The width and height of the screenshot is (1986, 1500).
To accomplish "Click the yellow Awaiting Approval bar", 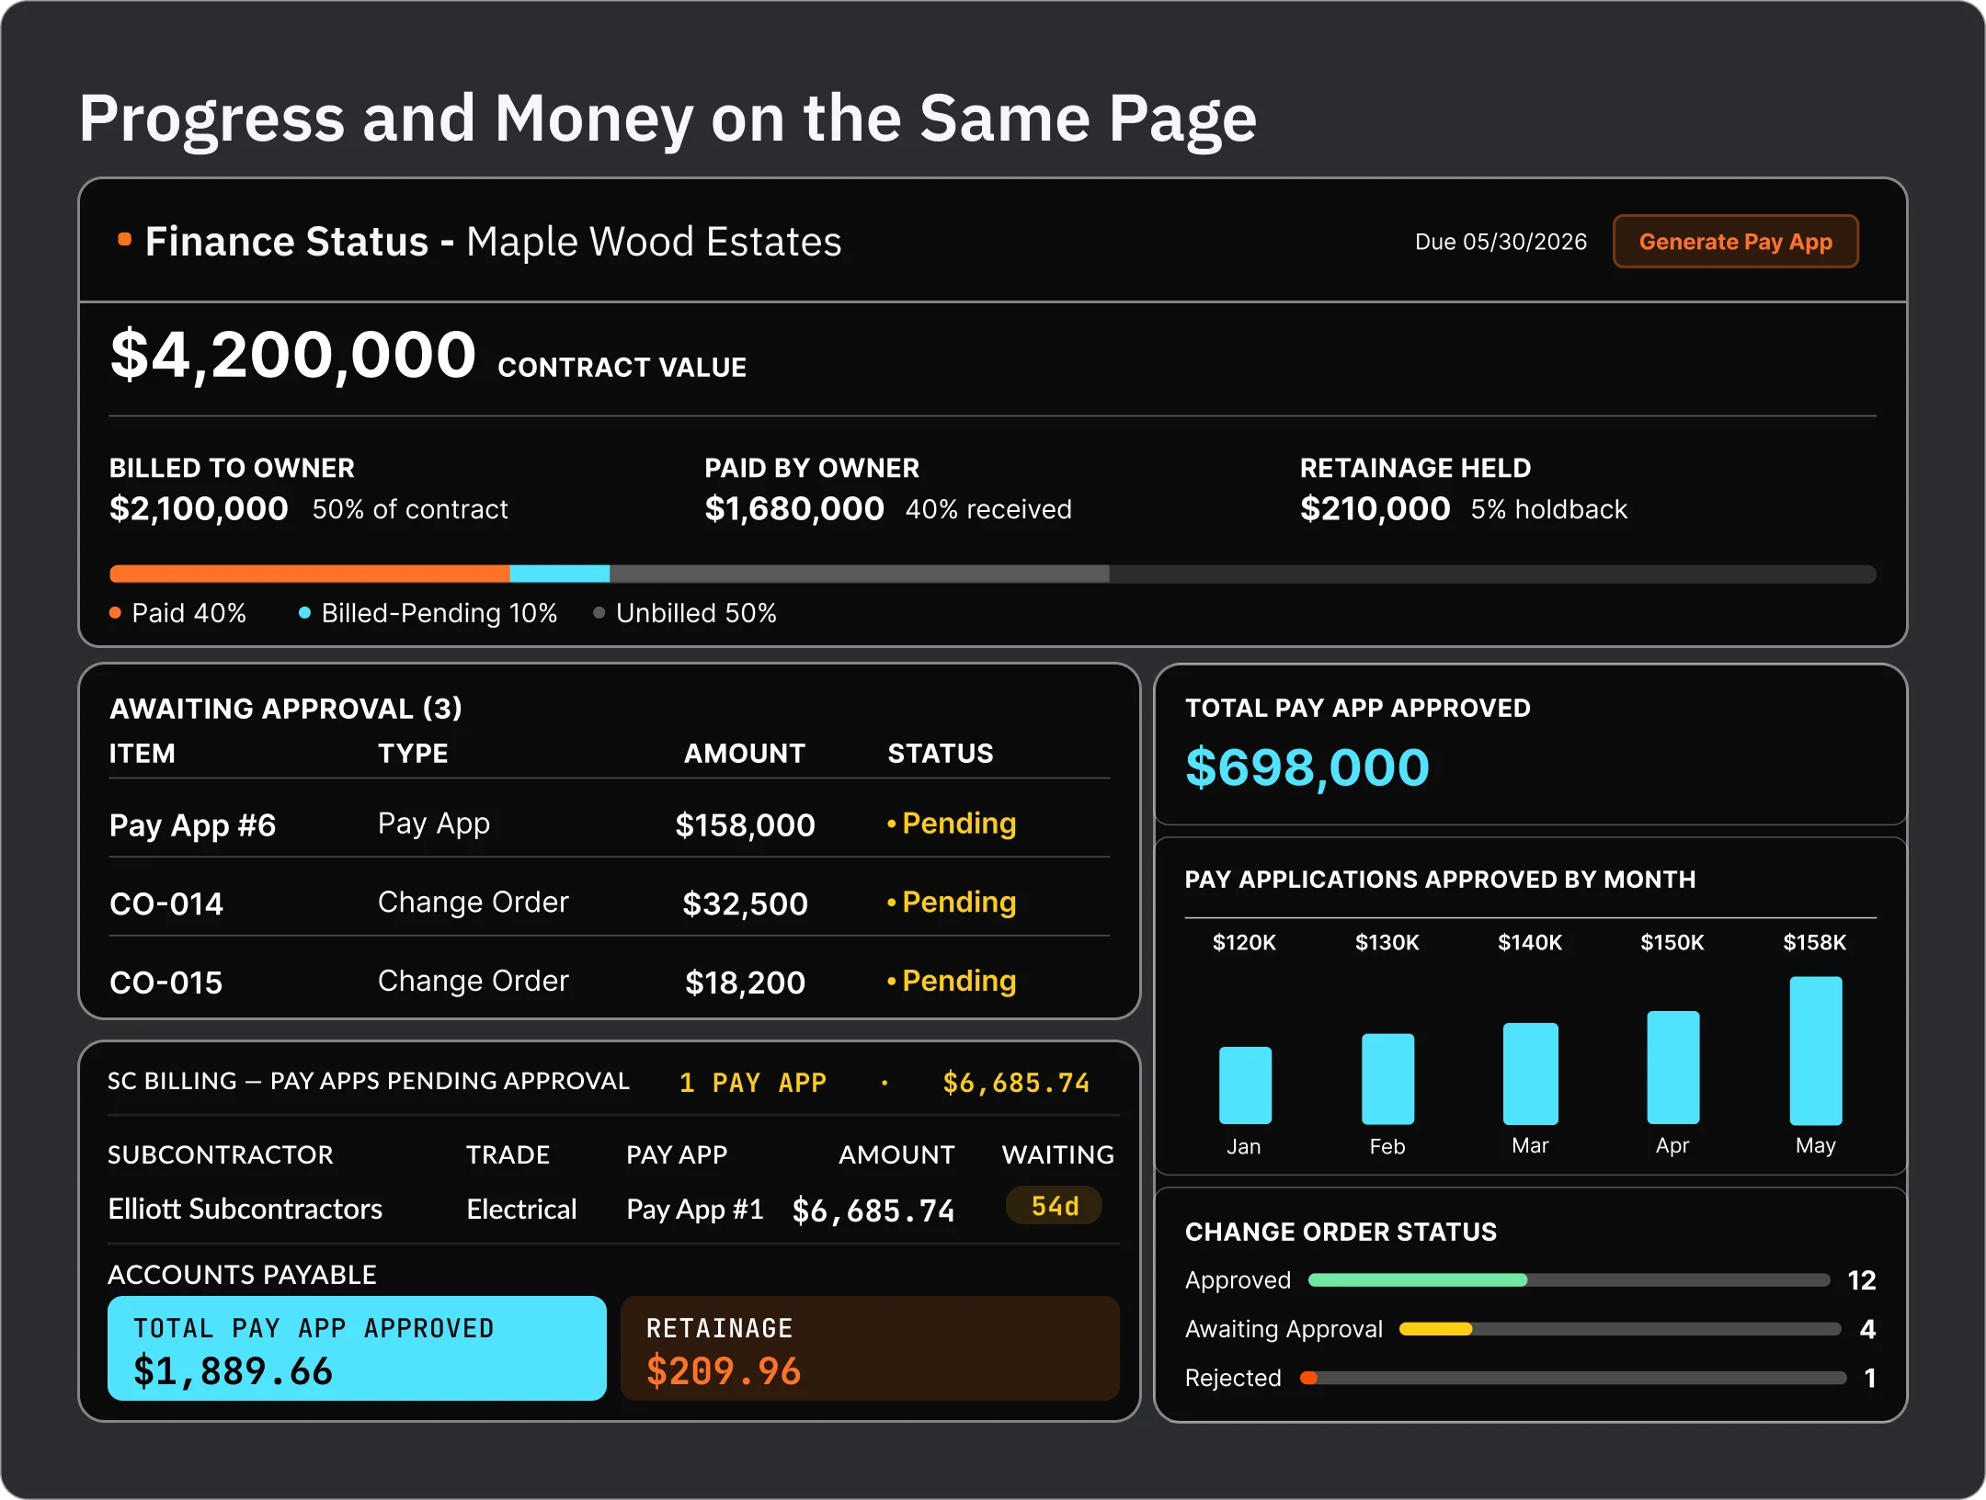I will [x=1436, y=1329].
